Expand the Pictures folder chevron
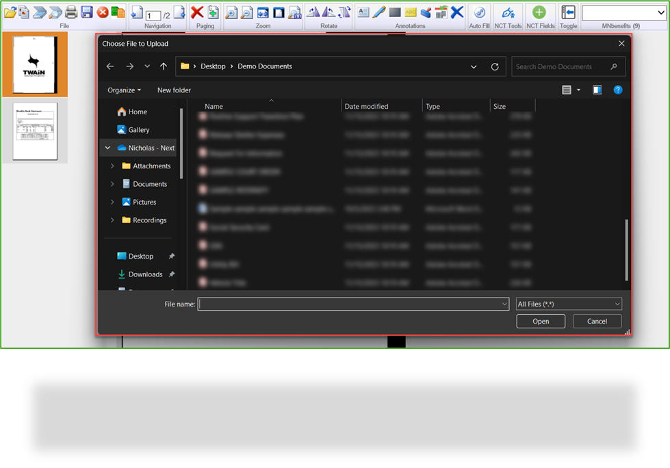Screen dimensions: 670x468 point(112,202)
